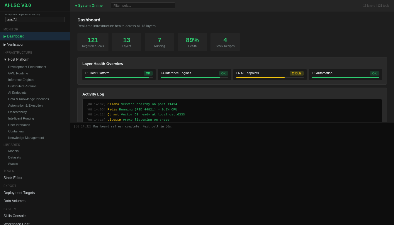Open the Dashboard menu item
This screenshot has width=394, height=225.
pyautogui.click(x=35, y=36)
